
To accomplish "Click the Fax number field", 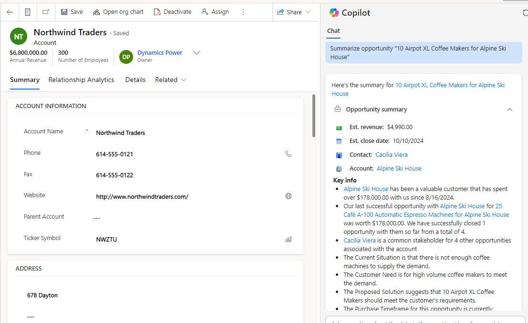I will click(x=194, y=175).
